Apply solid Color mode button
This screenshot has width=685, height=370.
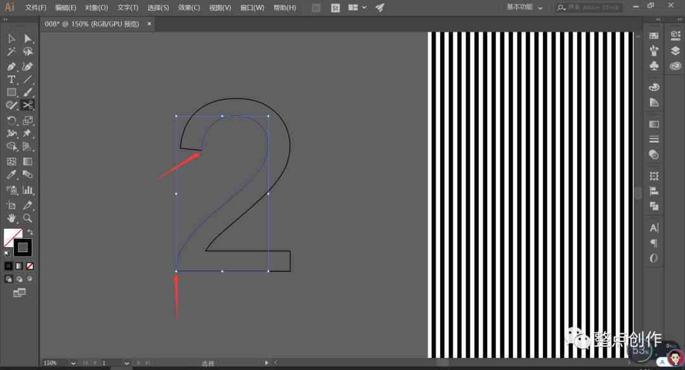[x=8, y=265]
